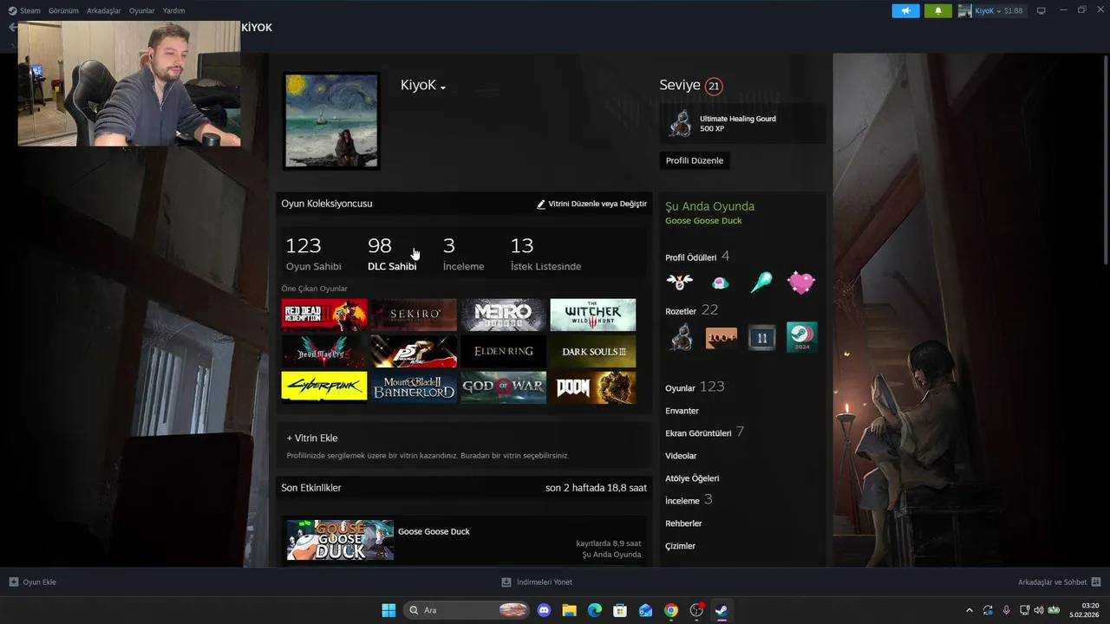Click the gourd statue badge icon
The height and width of the screenshot is (624, 1110).
pos(681,337)
